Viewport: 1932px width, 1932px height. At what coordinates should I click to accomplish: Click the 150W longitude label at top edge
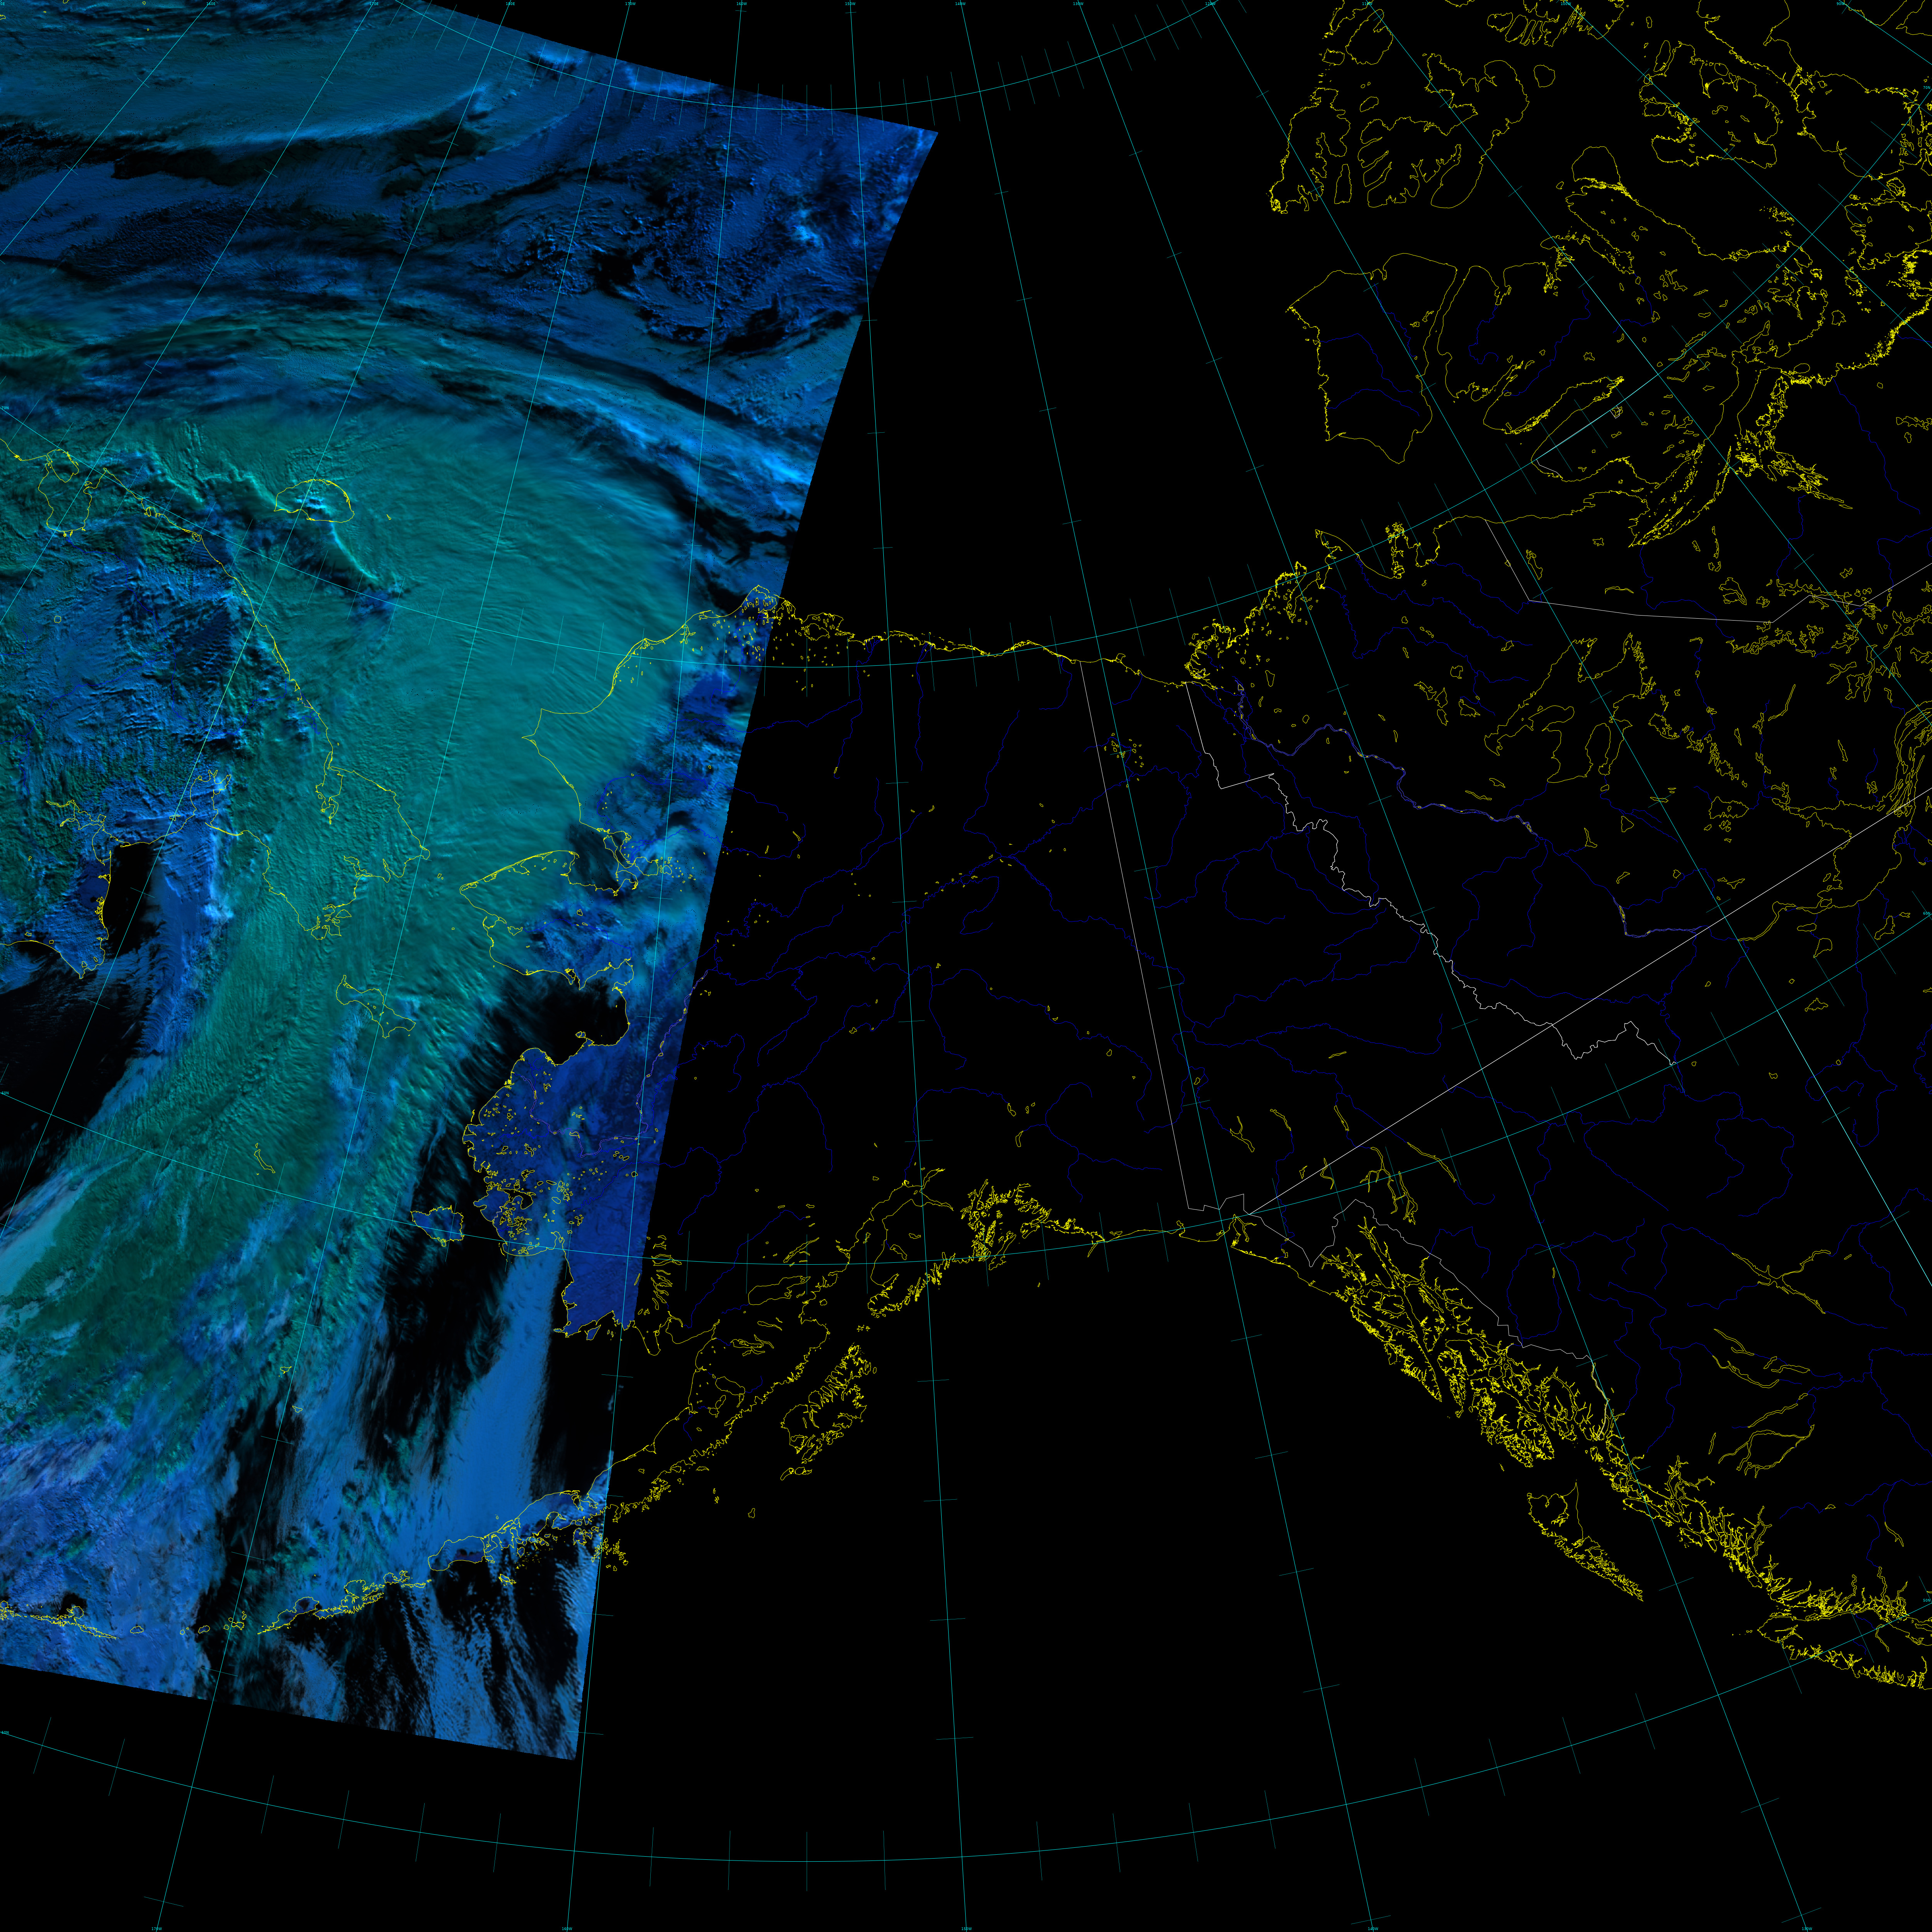tap(850, 4)
